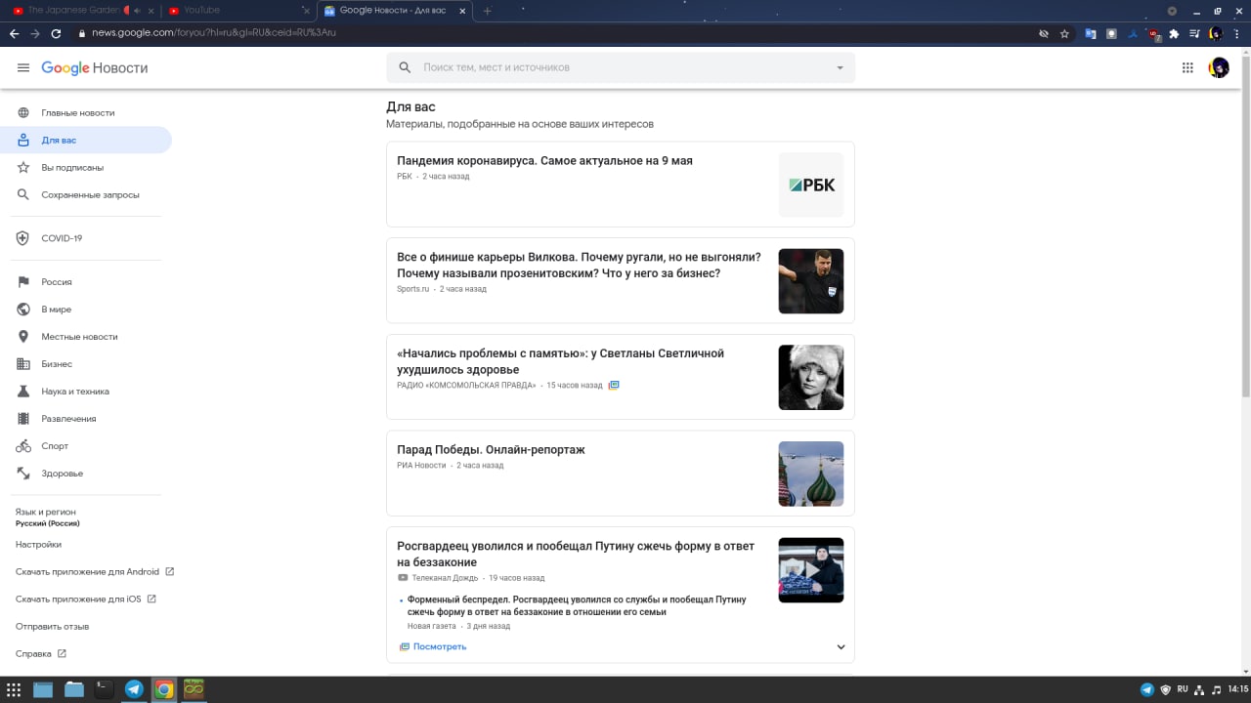Image resolution: width=1251 pixels, height=703 pixels.
Task: Click the cathedral domes thumbnail
Action: point(811,474)
